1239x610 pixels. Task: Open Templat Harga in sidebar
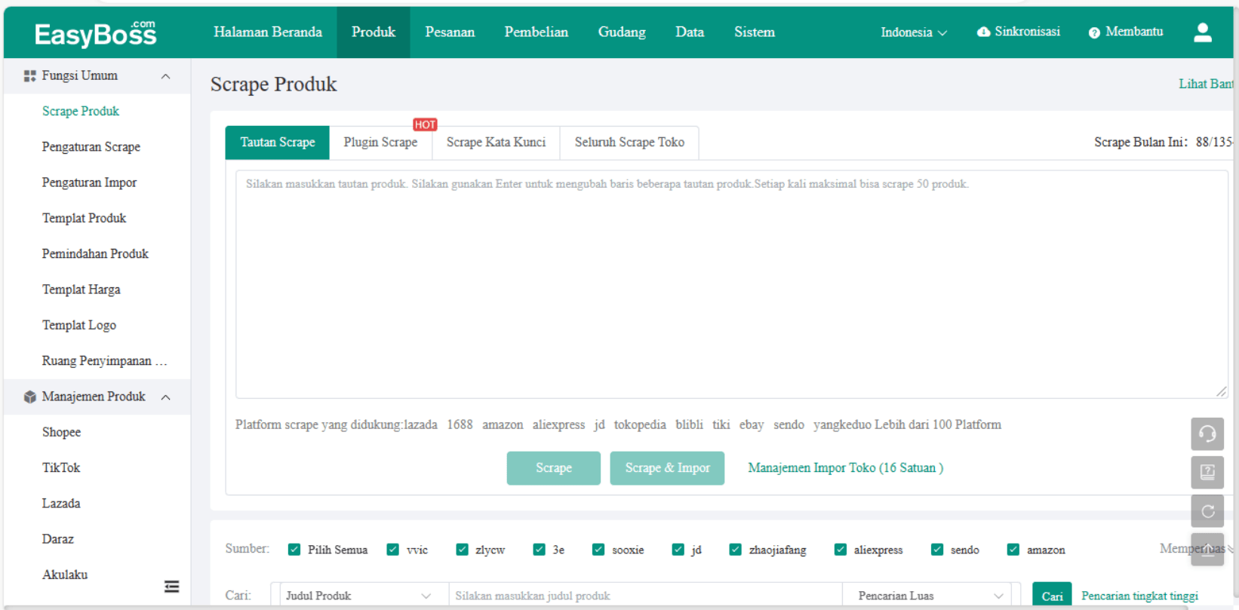(x=81, y=290)
